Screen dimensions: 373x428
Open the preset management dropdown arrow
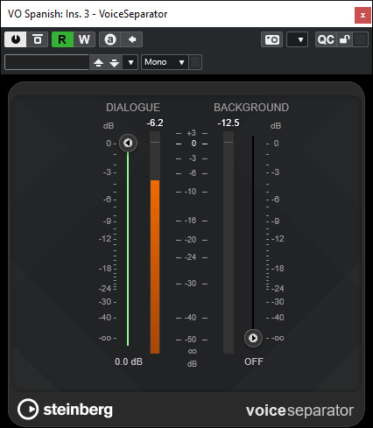click(130, 62)
